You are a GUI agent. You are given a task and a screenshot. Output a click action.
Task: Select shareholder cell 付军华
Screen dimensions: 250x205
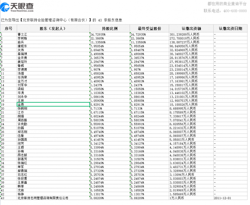[x=53, y=85]
